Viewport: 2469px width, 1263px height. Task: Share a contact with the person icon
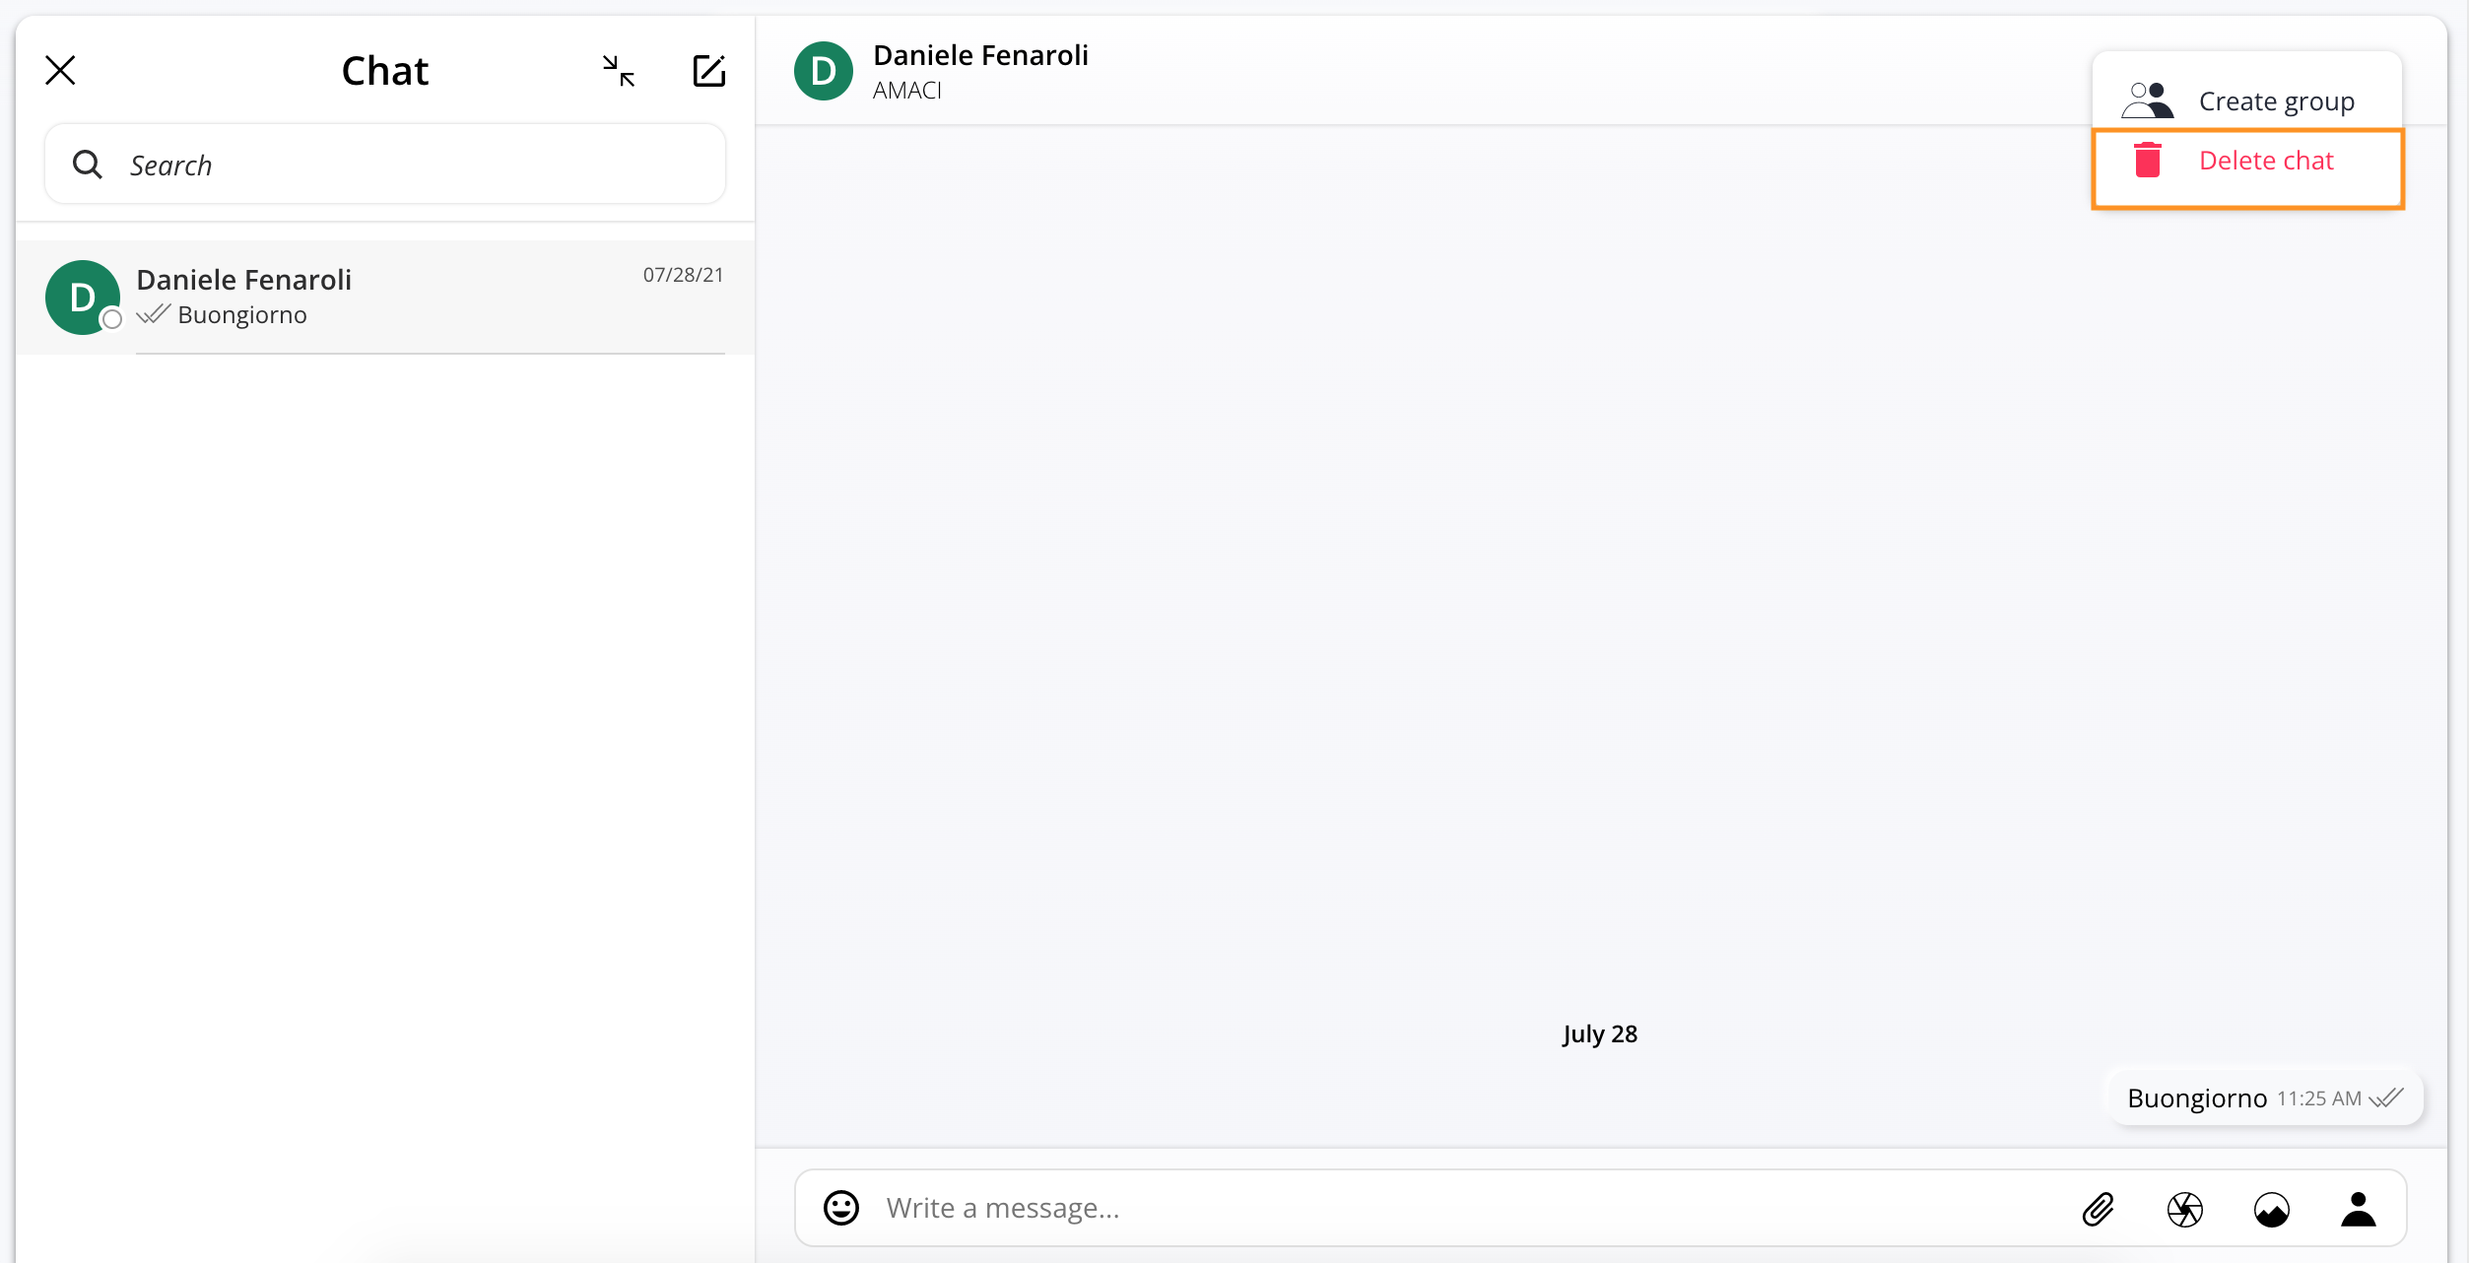pyautogui.click(x=2359, y=1209)
